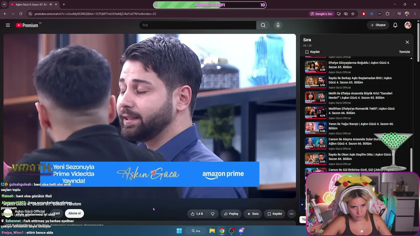Start voice search with microphone icon
The image size is (420, 236).
point(278,25)
